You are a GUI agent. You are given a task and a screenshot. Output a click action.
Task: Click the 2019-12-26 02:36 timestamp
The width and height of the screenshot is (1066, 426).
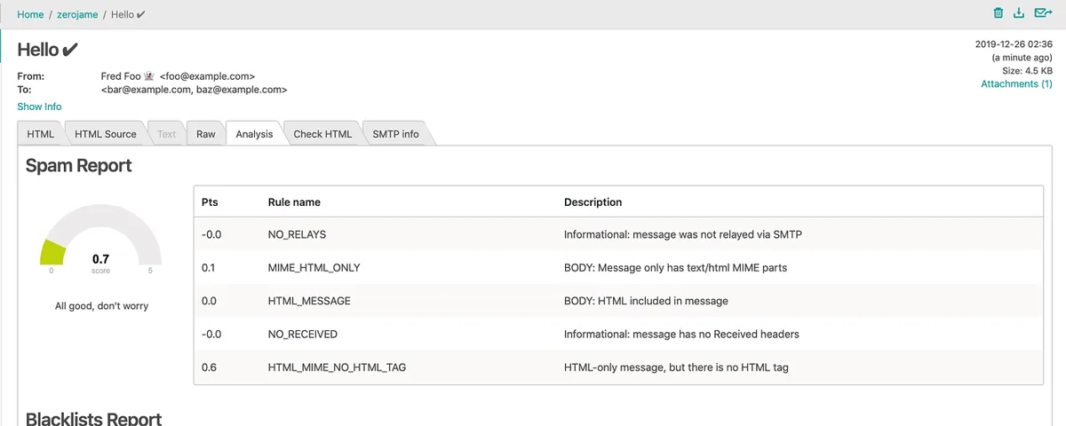pyautogui.click(x=1014, y=44)
